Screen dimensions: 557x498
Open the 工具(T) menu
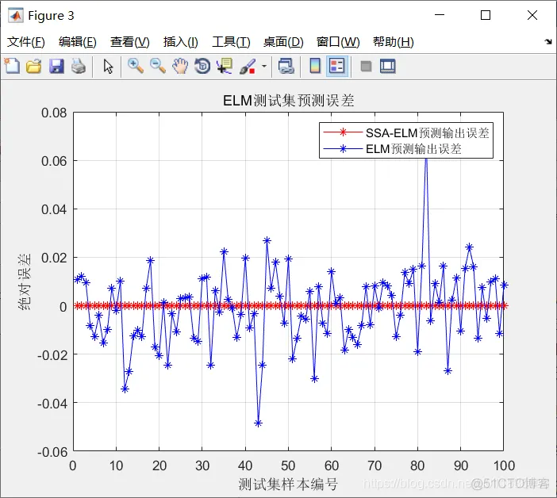(x=231, y=42)
